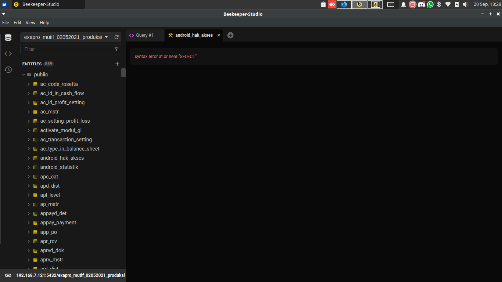Open the View menu
Image resolution: width=502 pixels, height=282 pixels.
(31, 22)
